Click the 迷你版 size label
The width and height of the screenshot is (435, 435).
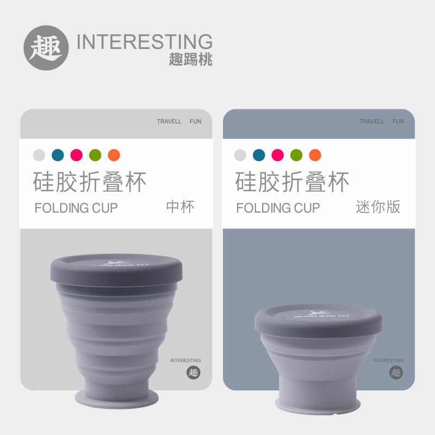[x=378, y=207]
